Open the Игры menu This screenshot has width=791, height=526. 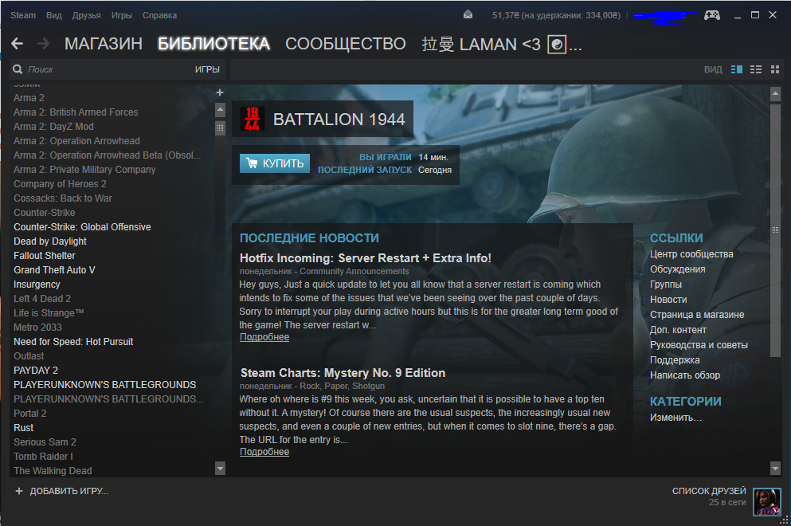pyautogui.click(x=122, y=15)
